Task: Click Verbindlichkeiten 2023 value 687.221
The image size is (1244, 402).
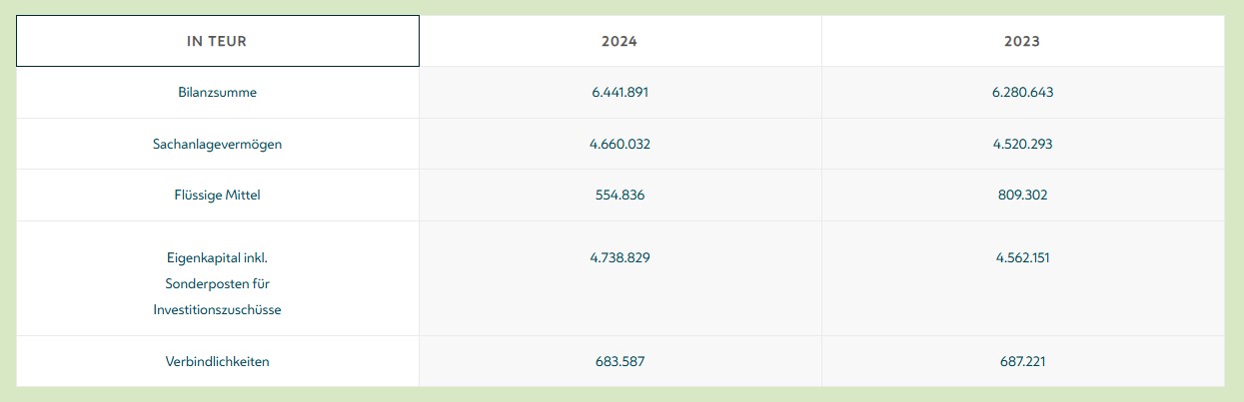Action: click(1022, 361)
